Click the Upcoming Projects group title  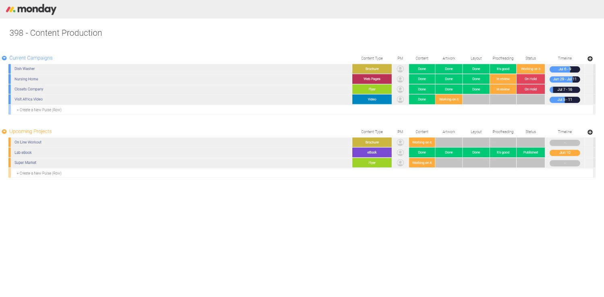(31, 131)
